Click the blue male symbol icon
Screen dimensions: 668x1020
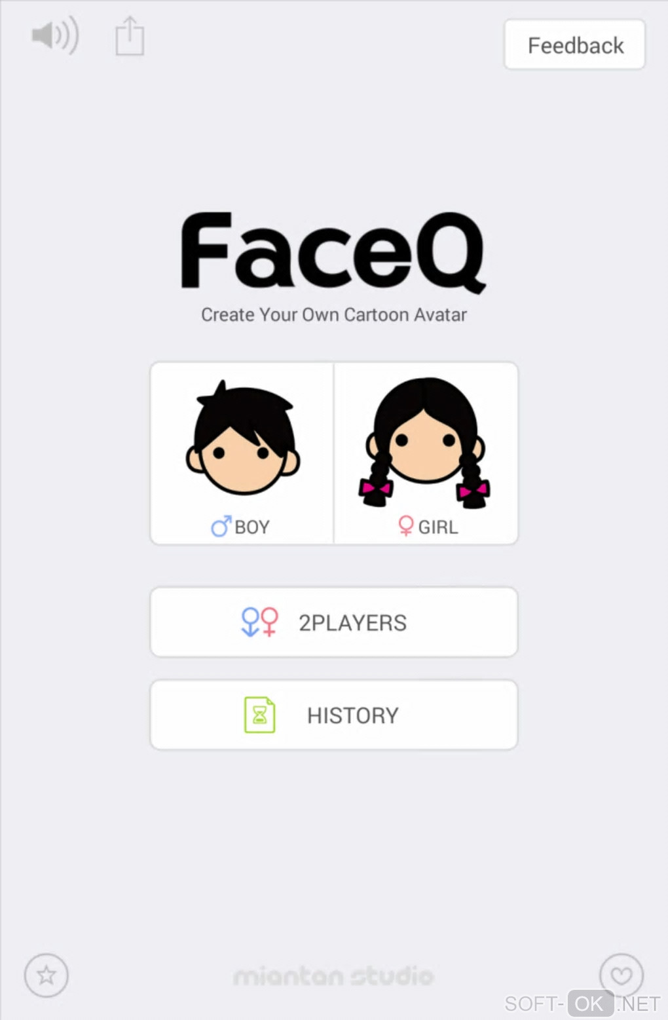pos(221,526)
